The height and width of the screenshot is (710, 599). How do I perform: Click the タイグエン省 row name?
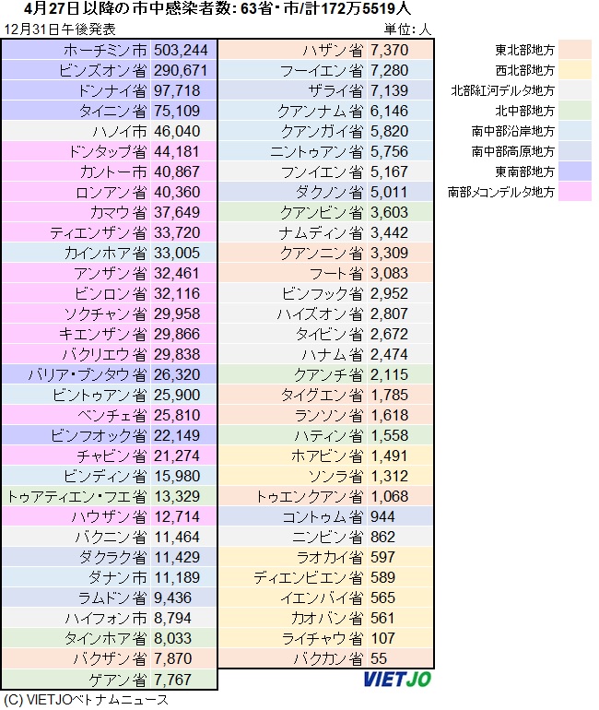click(323, 396)
